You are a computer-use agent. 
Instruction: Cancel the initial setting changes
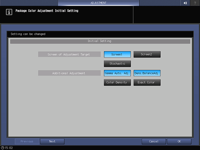click(x=154, y=141)
